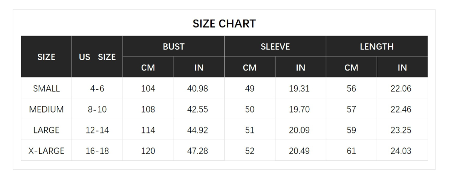Select the CM subheader under BUST
Image resolution: width=450 pixels, height=183 pixels.
tap(148, 67)
